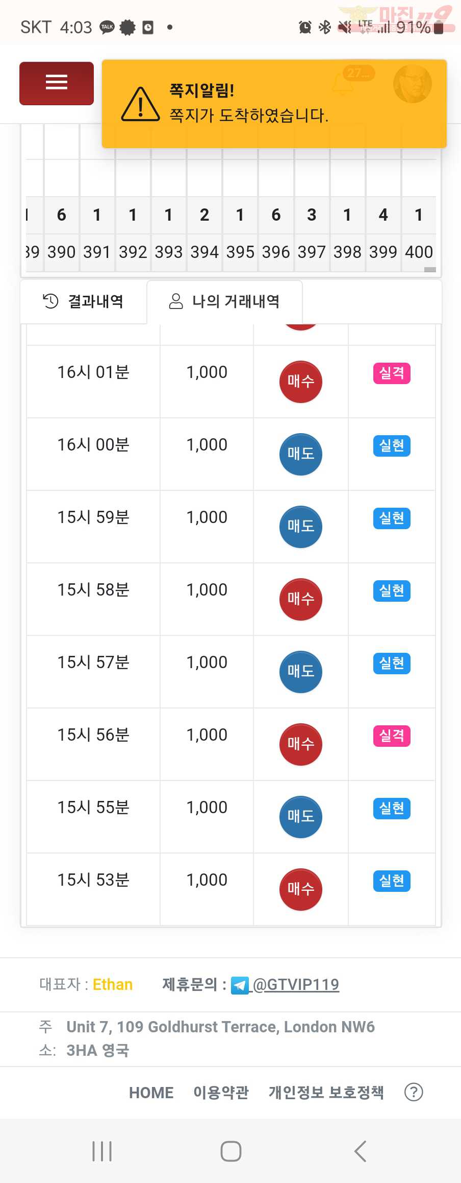Open the help question mark icon
This screenshot has width=461, height=1183.
(x=414, y=1092)
